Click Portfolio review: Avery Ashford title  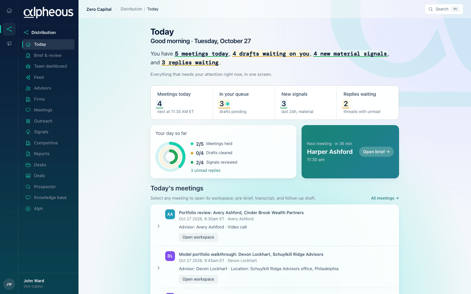coord(241,213)
